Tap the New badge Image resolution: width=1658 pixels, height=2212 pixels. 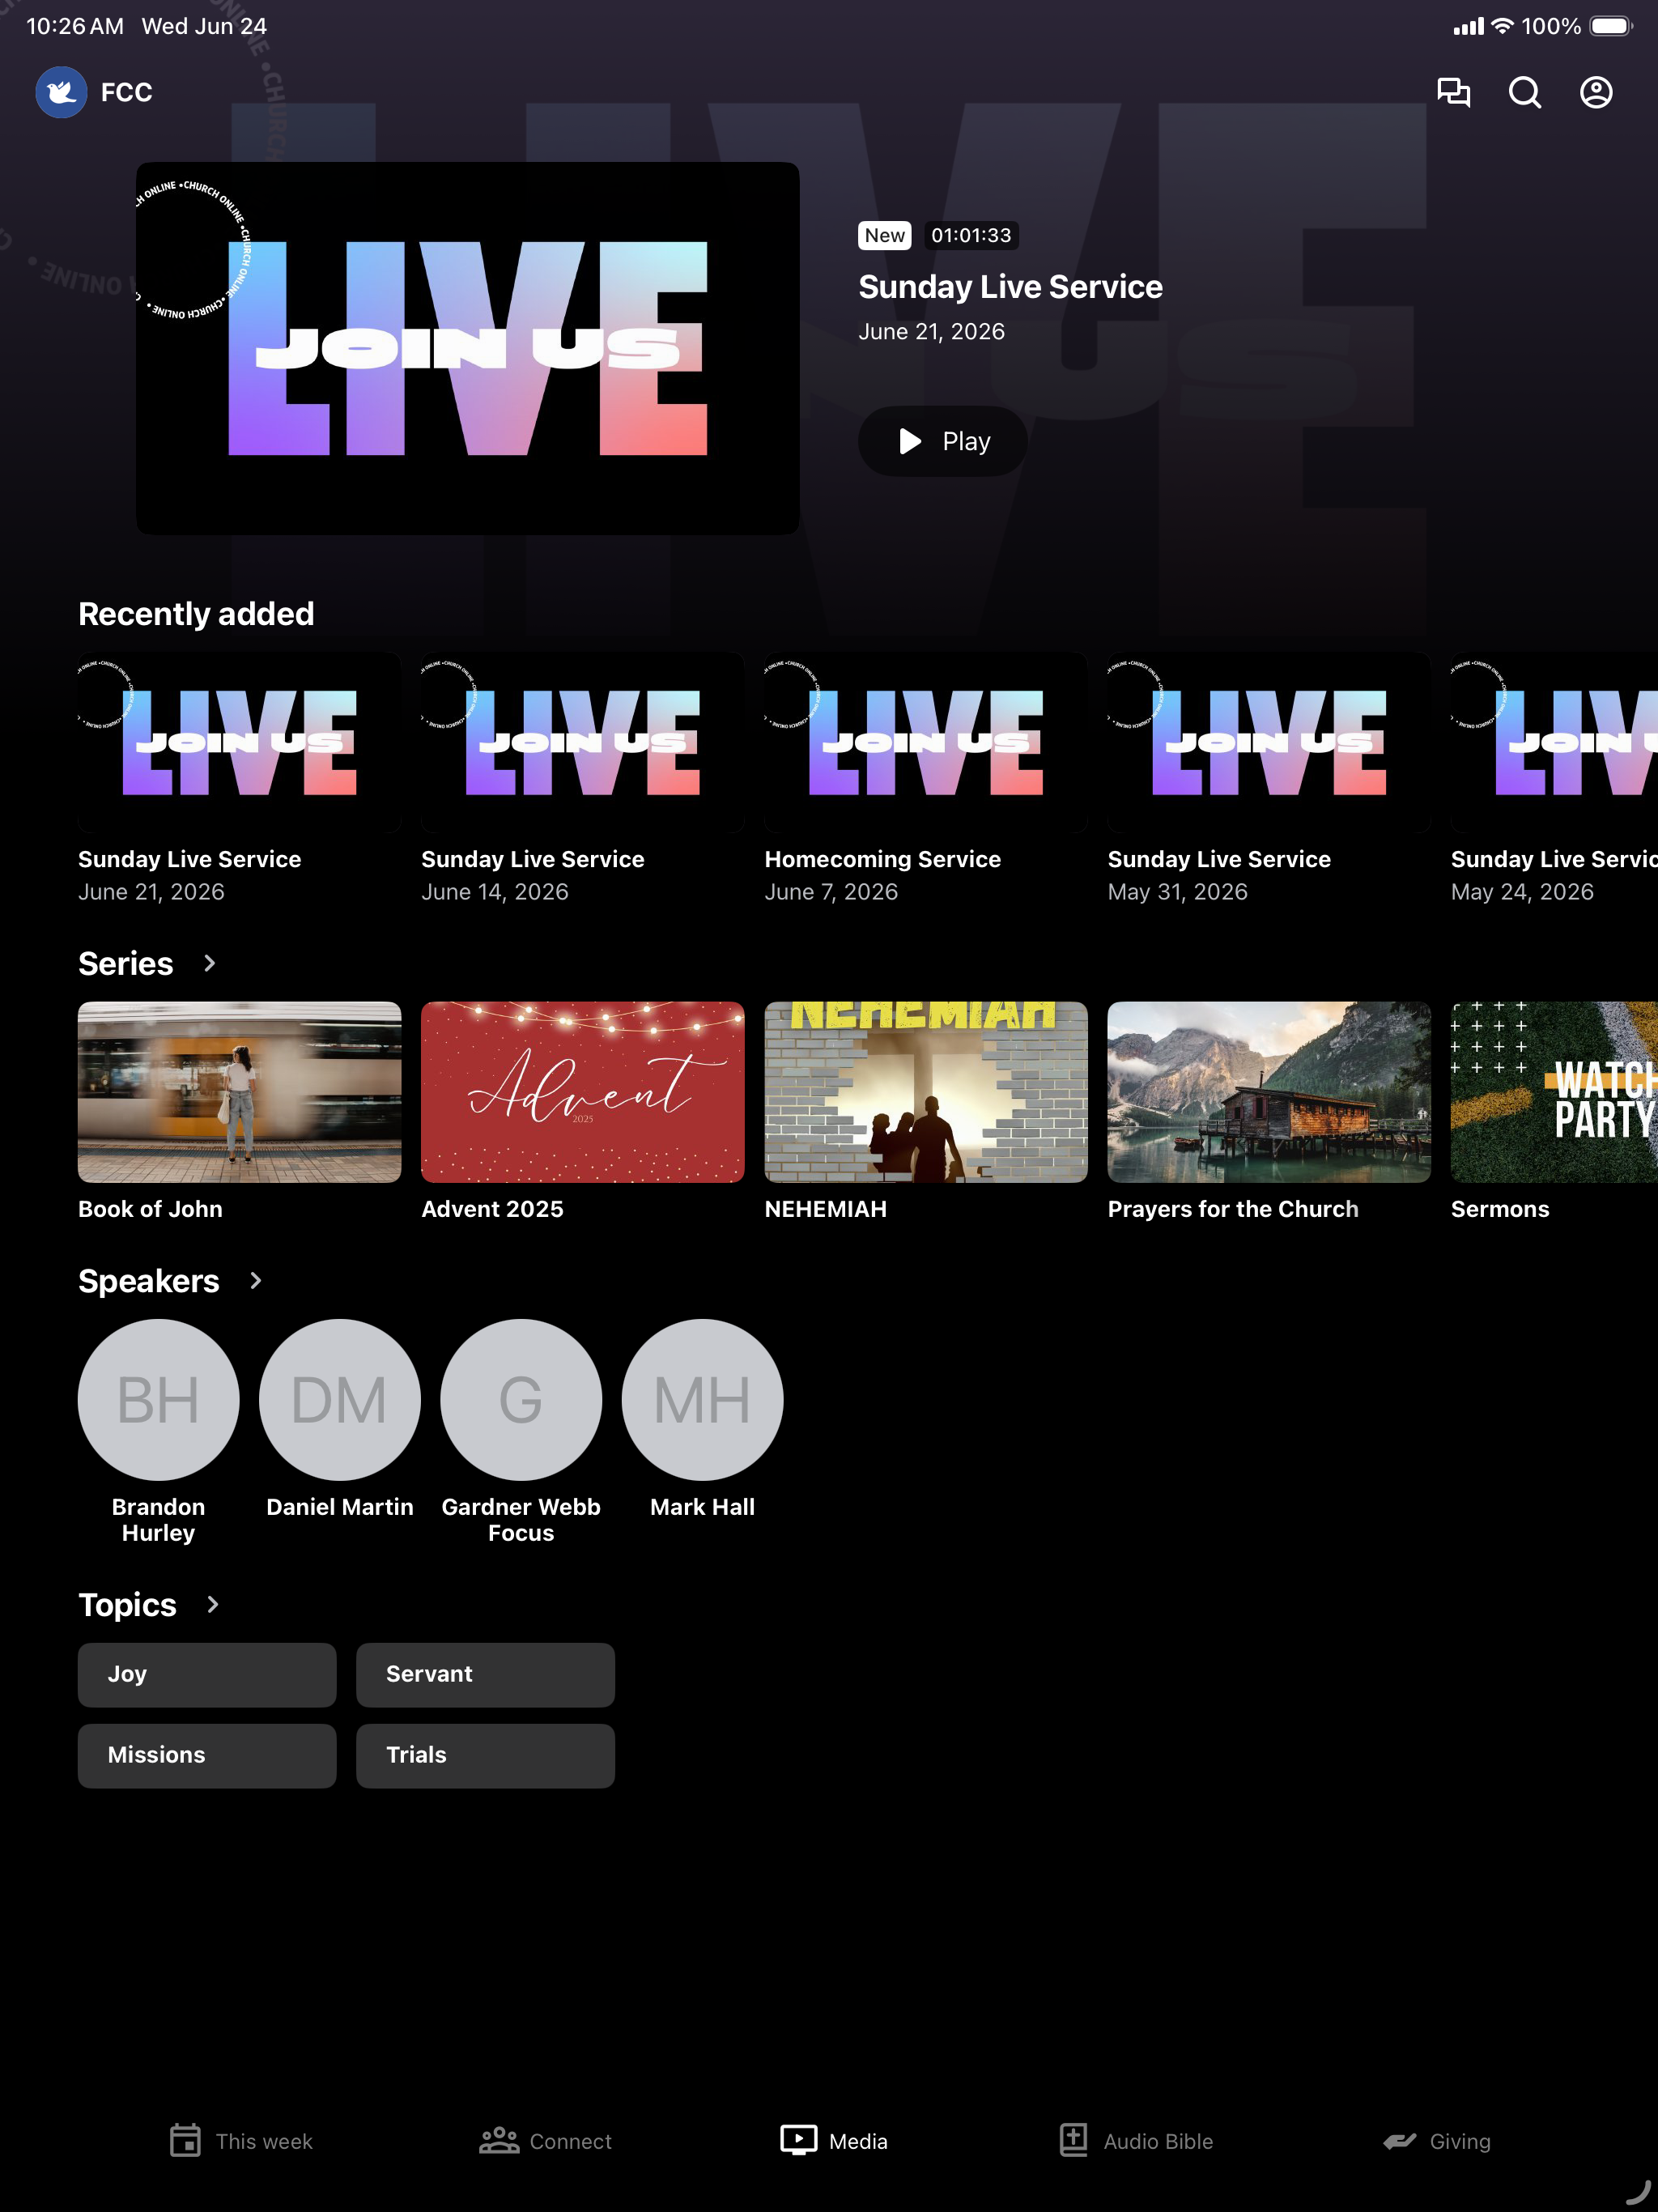pyautogui.click(x=884, y=235)
